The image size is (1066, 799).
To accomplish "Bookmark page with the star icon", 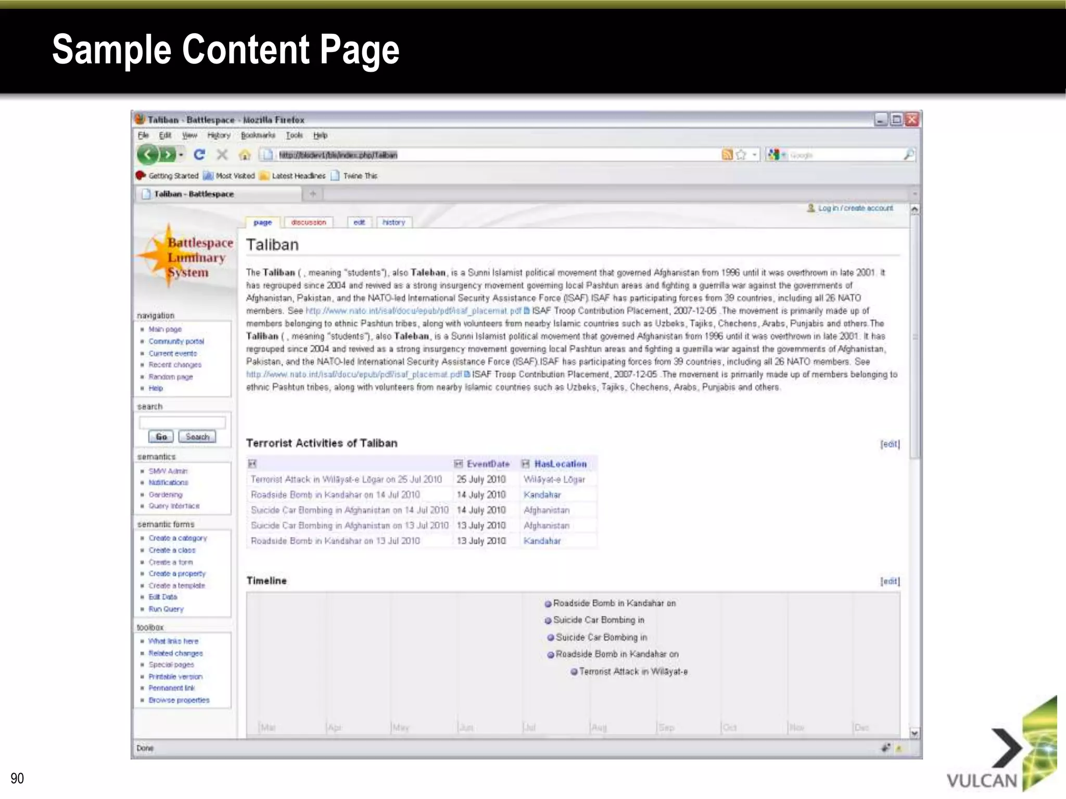I will (x=741, y=154).
